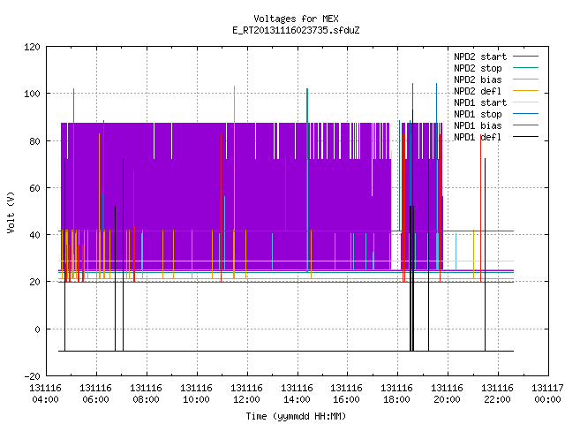The height and width of the screenshot is (424, 565).
Task: Click the chart title 'Voltages for MEX'
Action: (296, 19)
